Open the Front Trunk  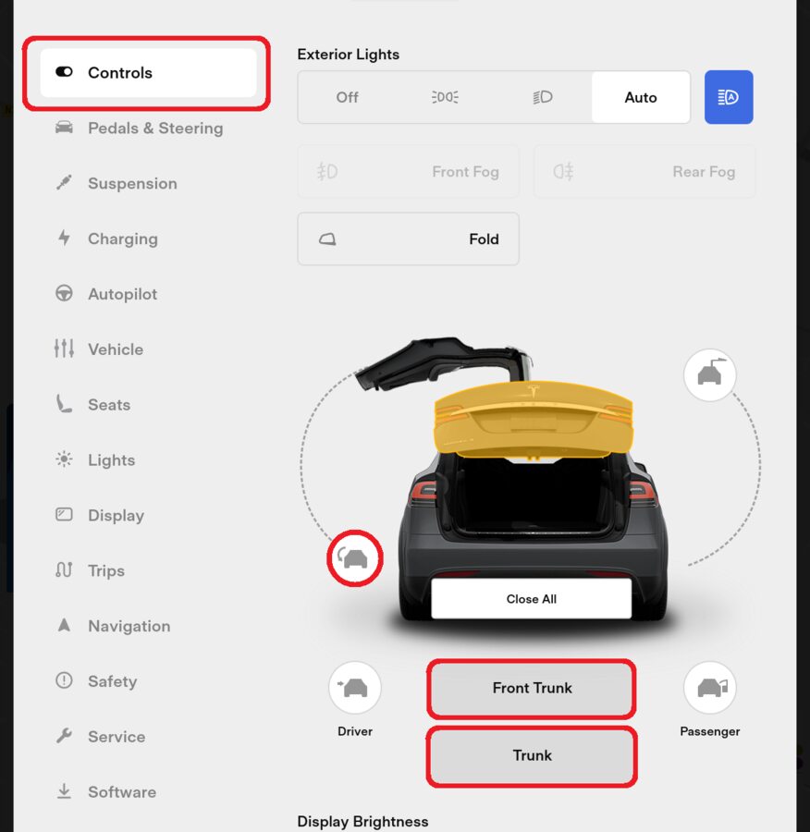pos(532,688)
